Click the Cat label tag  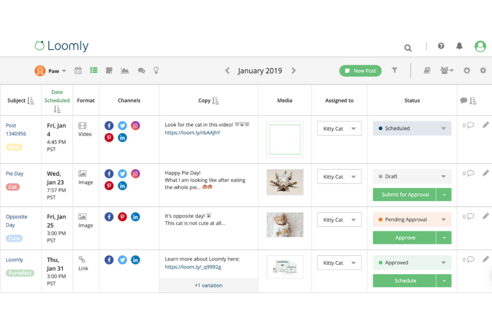[x=13, y=187]
